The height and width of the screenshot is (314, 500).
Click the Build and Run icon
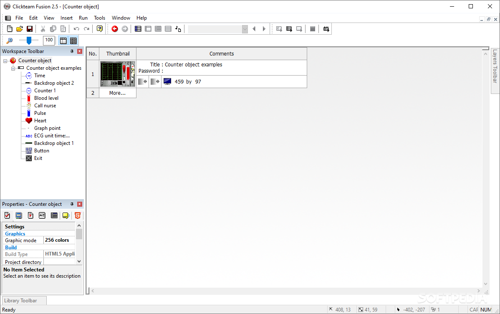point(326,29)
